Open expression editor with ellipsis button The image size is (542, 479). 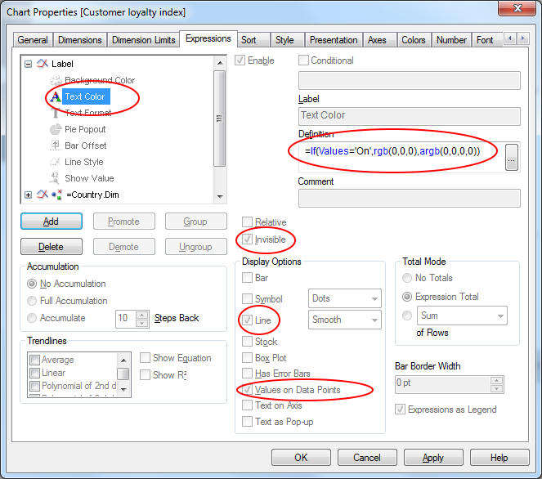(x=512, y=158)
